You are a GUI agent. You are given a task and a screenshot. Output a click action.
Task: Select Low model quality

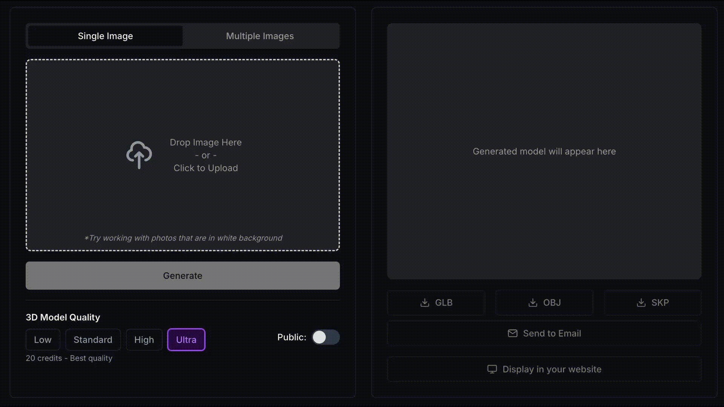coord(43,340)
